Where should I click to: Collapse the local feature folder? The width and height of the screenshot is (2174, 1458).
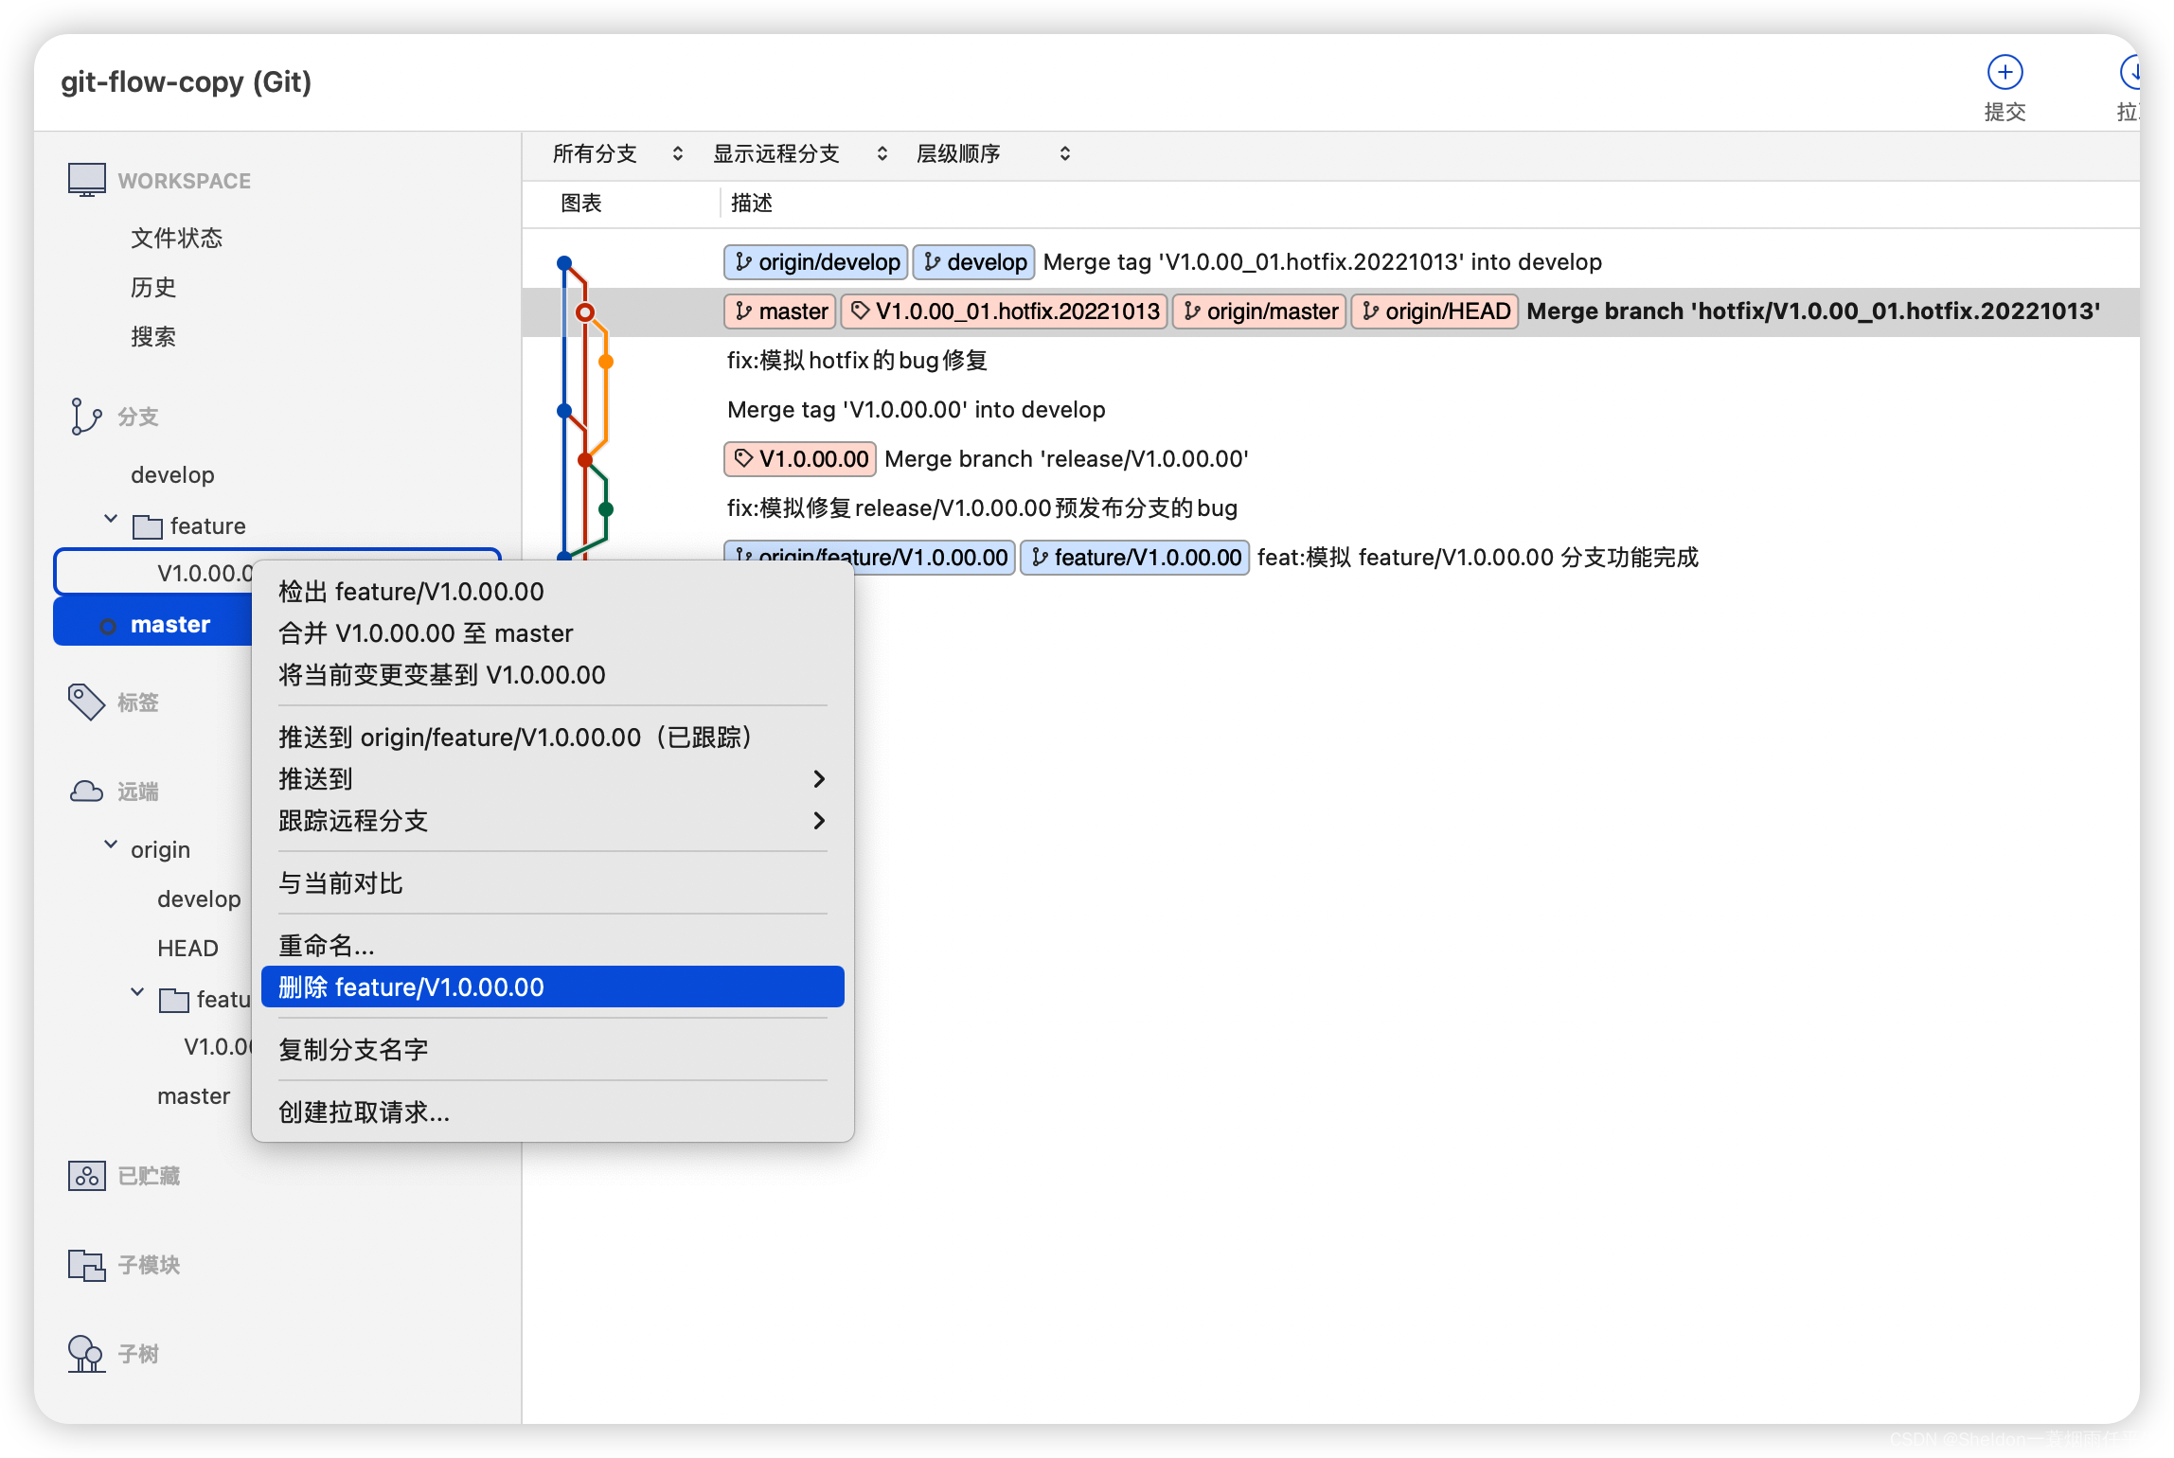pos(111,520)
